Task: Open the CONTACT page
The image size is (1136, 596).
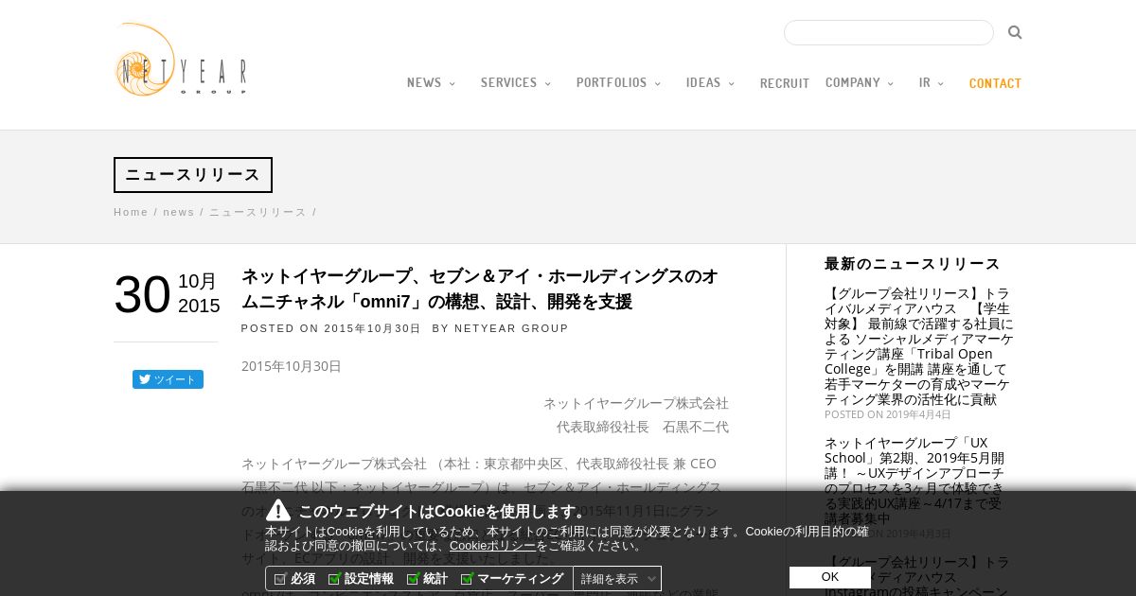Action: point(995,83)
